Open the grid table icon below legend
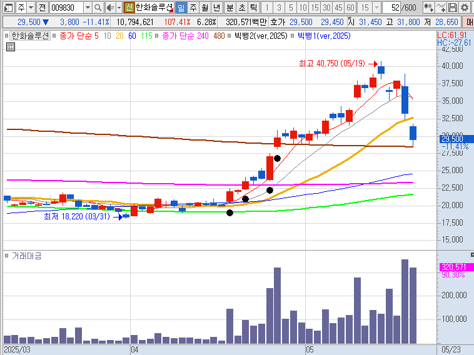474x355 pixels. pyautogui.click(x=9, y=46)
